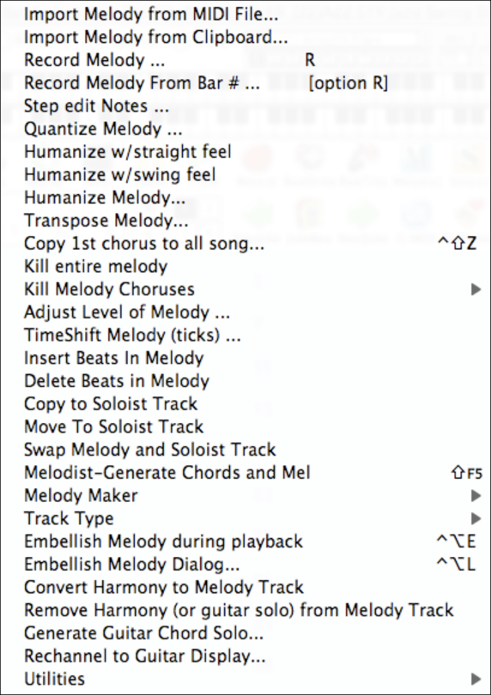Viewport: 491px width, 695px height.
Task: Expand Kill Melody Choruses submenu
Action: point(109,290)
